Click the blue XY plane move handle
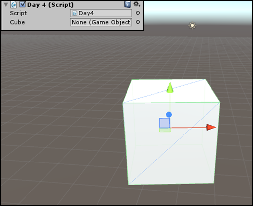This screenshot has height=206, width=253. 165,123
